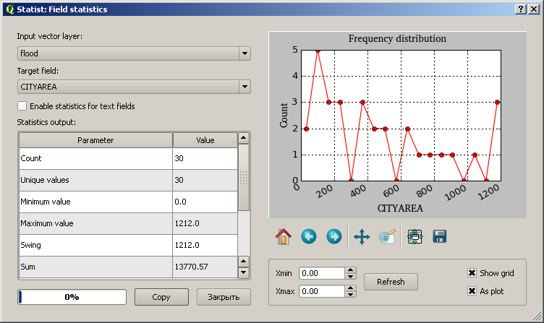Click the Help question mark button

pos(521,9)
